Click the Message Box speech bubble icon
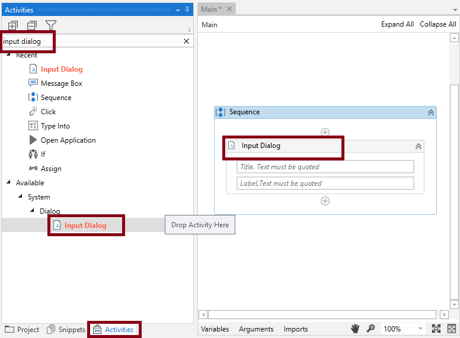 click(33, 83)
